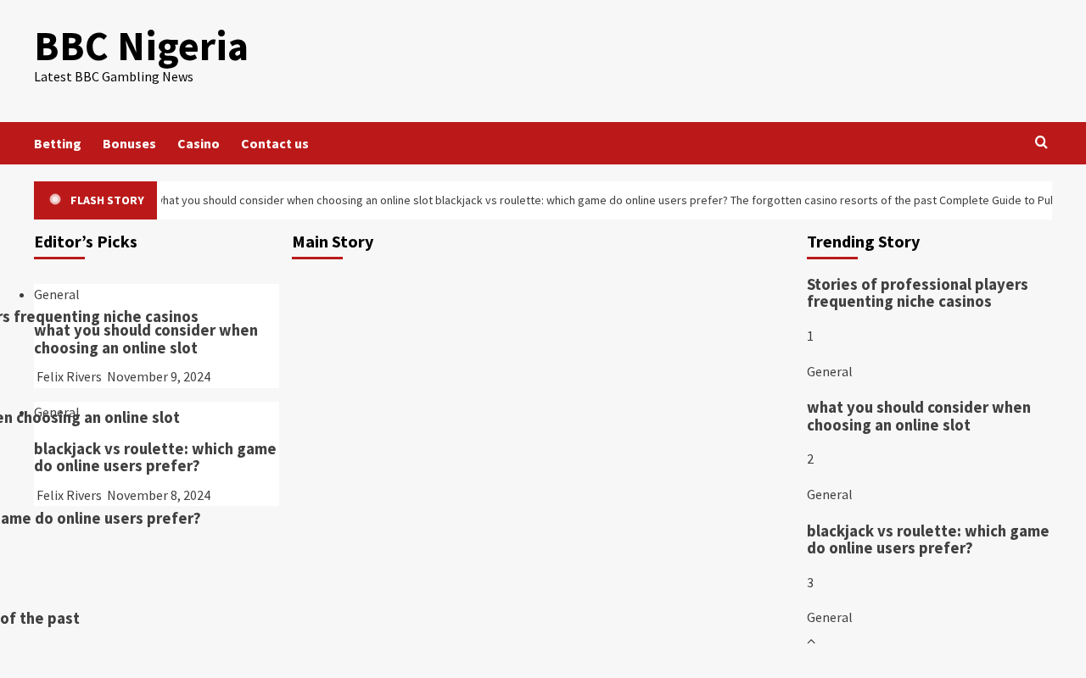
Task: Open the search magnifier icon
Action: coord(1041,142)
